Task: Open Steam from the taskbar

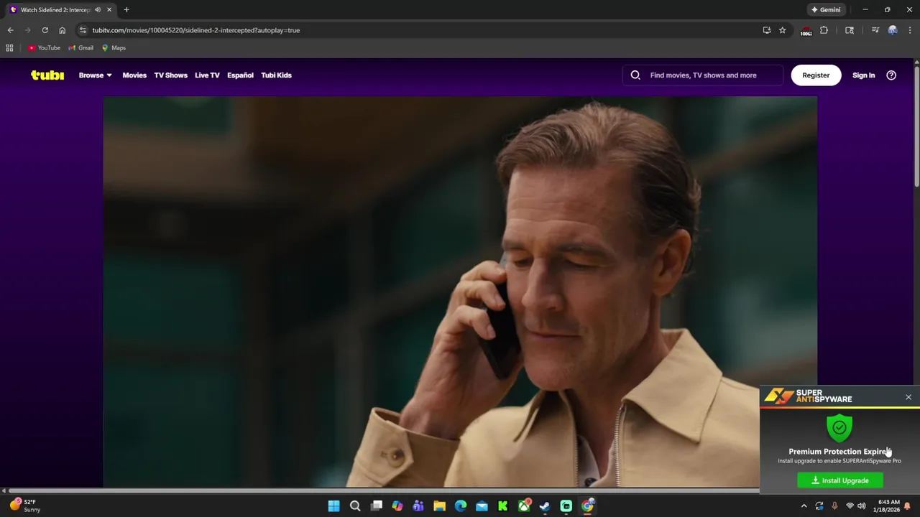Action: 545,506
